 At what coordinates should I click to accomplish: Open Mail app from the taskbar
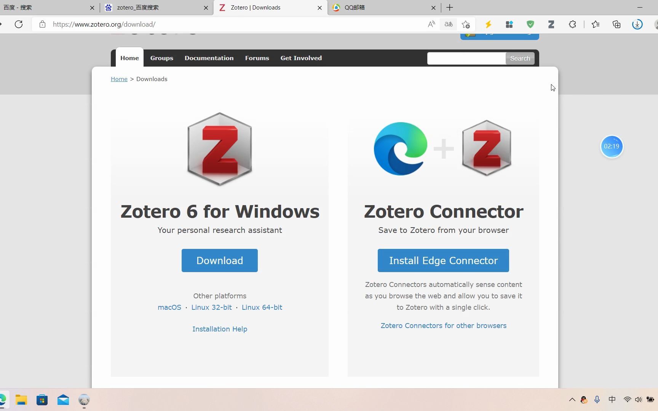pyautogui.click(x=63, y=400)
